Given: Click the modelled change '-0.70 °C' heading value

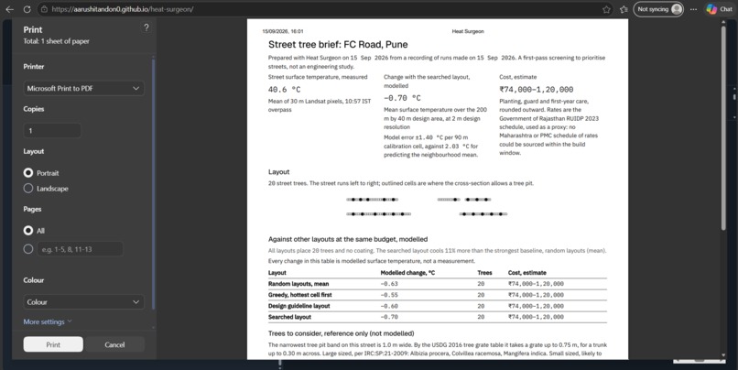Looking at the screenshot, I should (x=402, y=98).
